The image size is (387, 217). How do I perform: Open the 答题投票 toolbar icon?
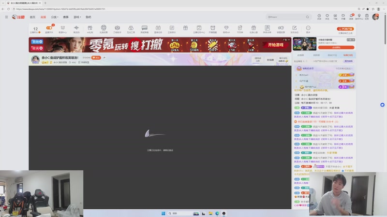pyautogui.click(x=281, y=29)
